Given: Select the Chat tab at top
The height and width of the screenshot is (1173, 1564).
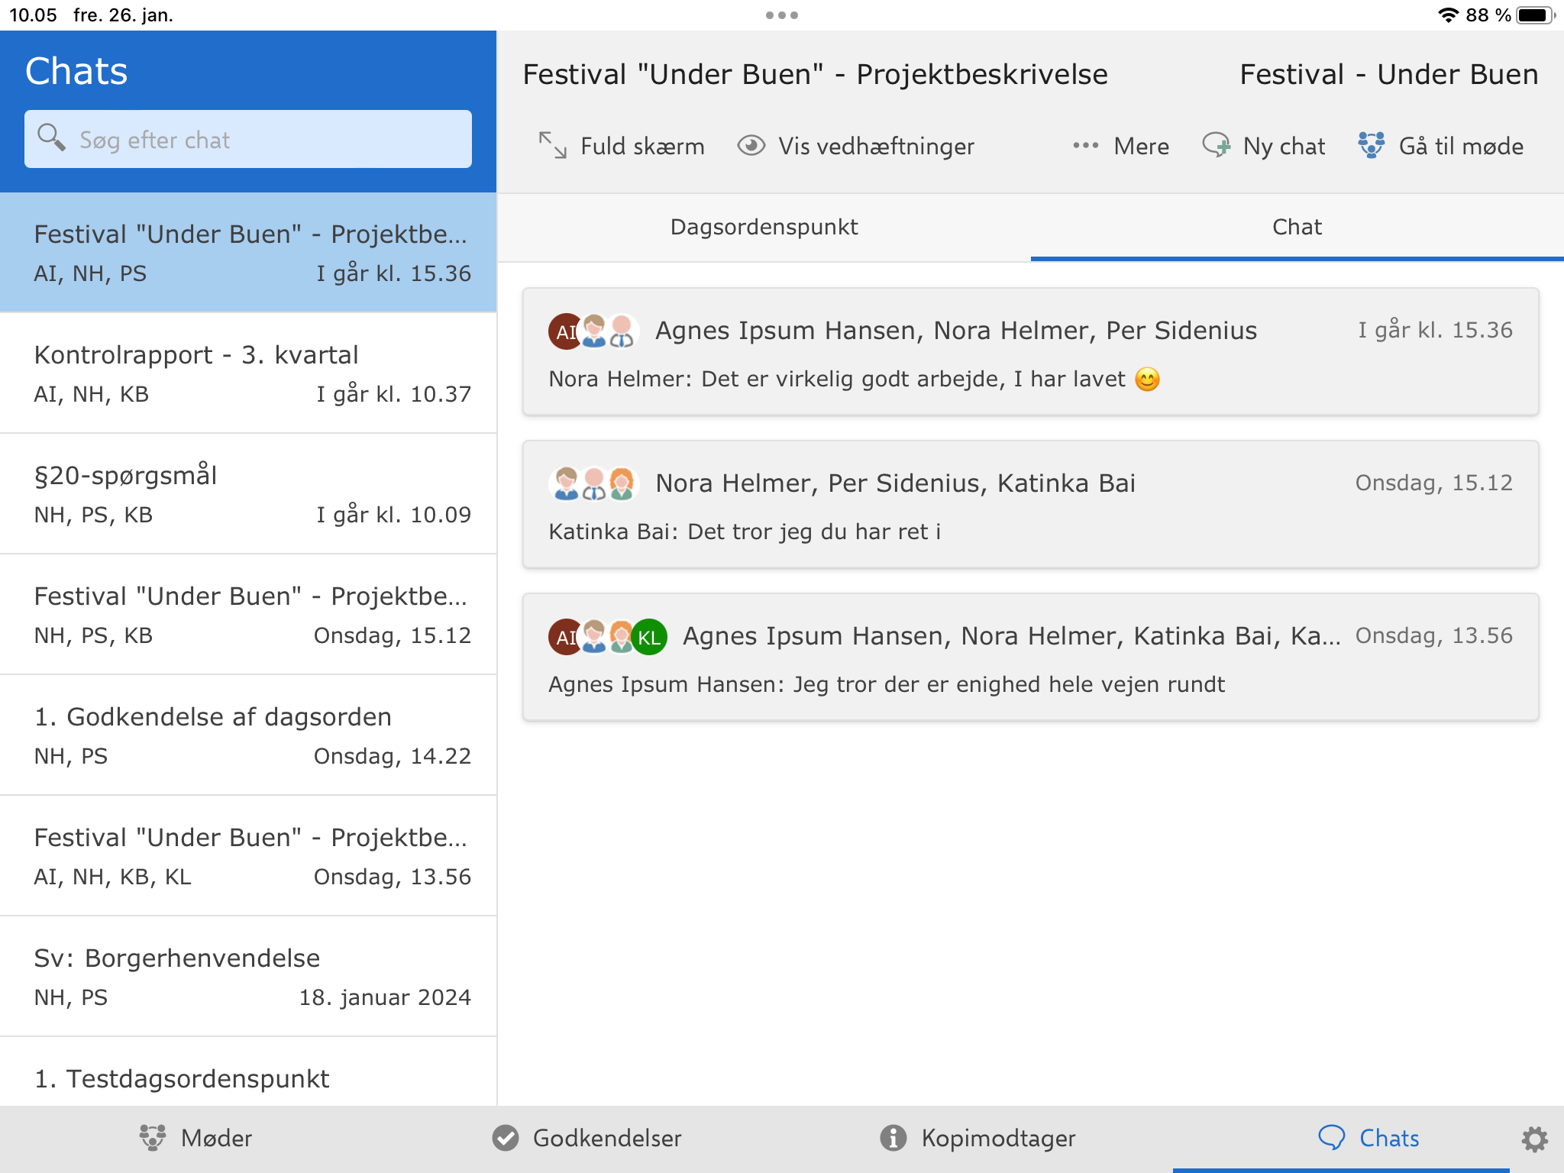Looking at the screenshot, I should 1297,227.
